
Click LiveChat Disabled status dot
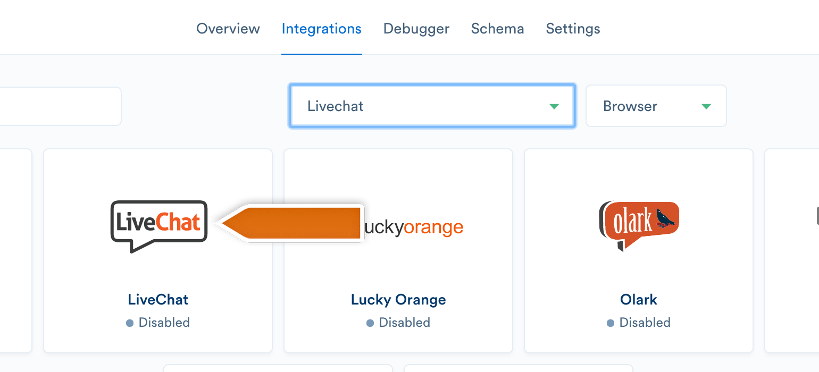(x=129, y=323)
